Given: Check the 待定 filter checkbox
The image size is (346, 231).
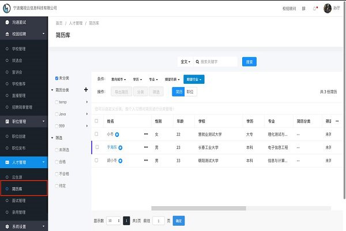Looking at the screenshot, I should pos(57,186).
